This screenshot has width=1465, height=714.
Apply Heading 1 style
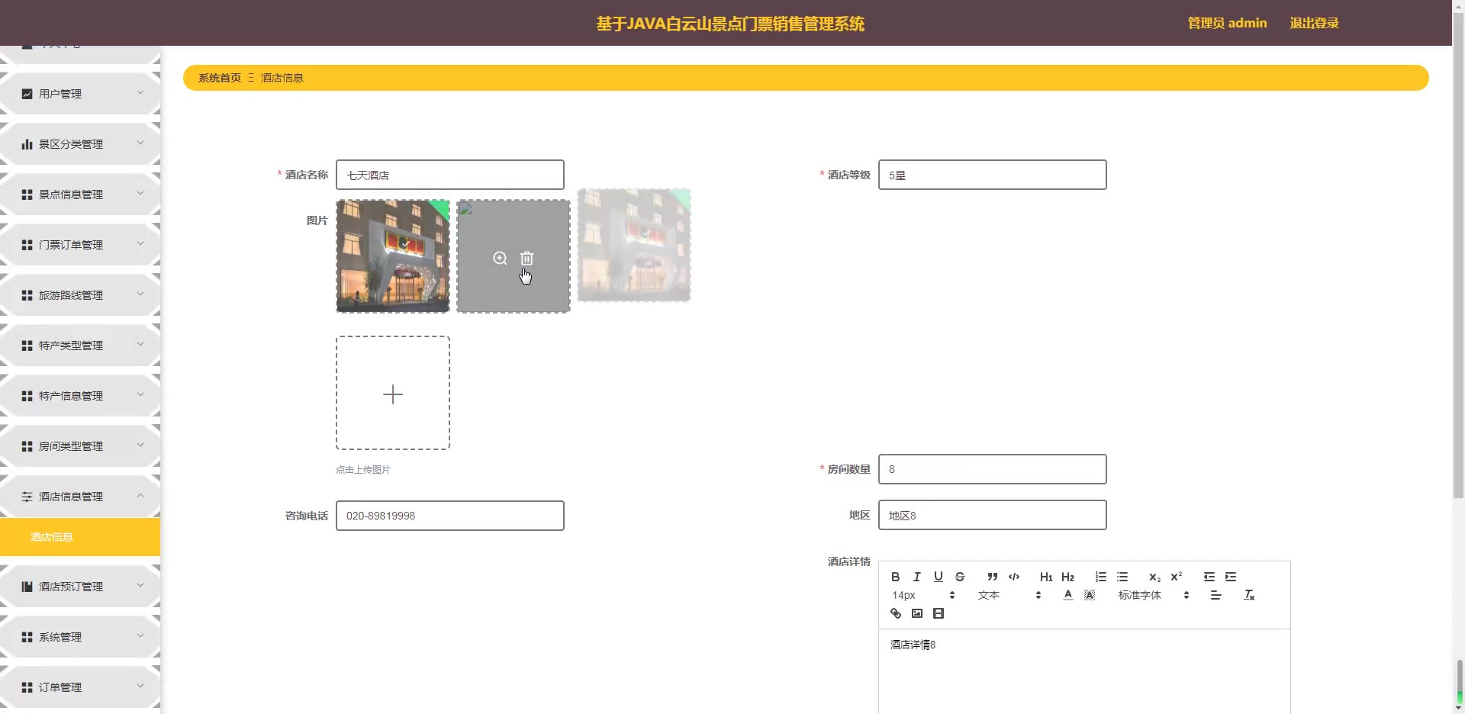(x=1046, y=577)
